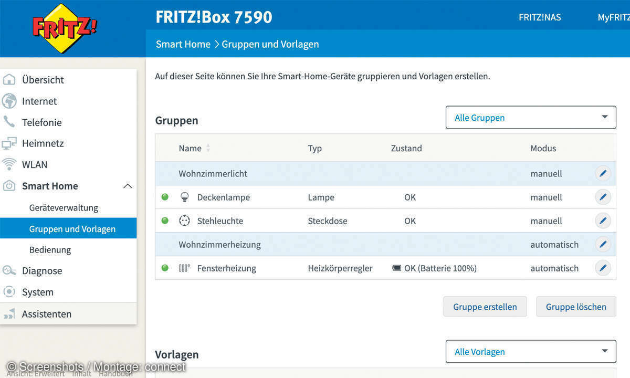The width and height of the screenshot is (630, 378).
Task: Click the battery icon in Fensterheizung row
Action: tap(396, 268)
